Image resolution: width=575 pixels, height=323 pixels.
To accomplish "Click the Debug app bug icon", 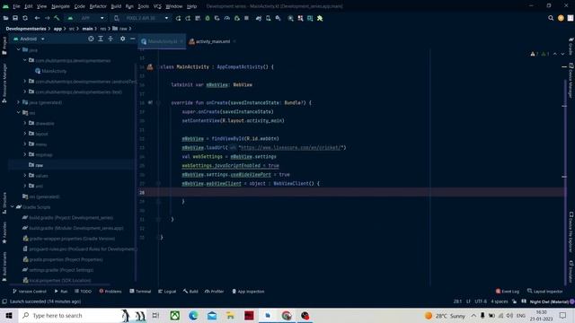I will click(x=208, y=18).
